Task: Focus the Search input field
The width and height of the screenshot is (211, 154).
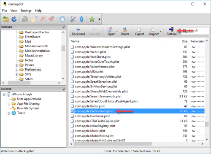Action: pyautogui.click(x=195, y=31)
